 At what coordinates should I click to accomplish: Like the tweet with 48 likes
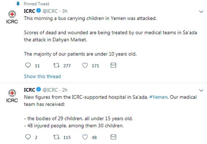pos(85,137)
